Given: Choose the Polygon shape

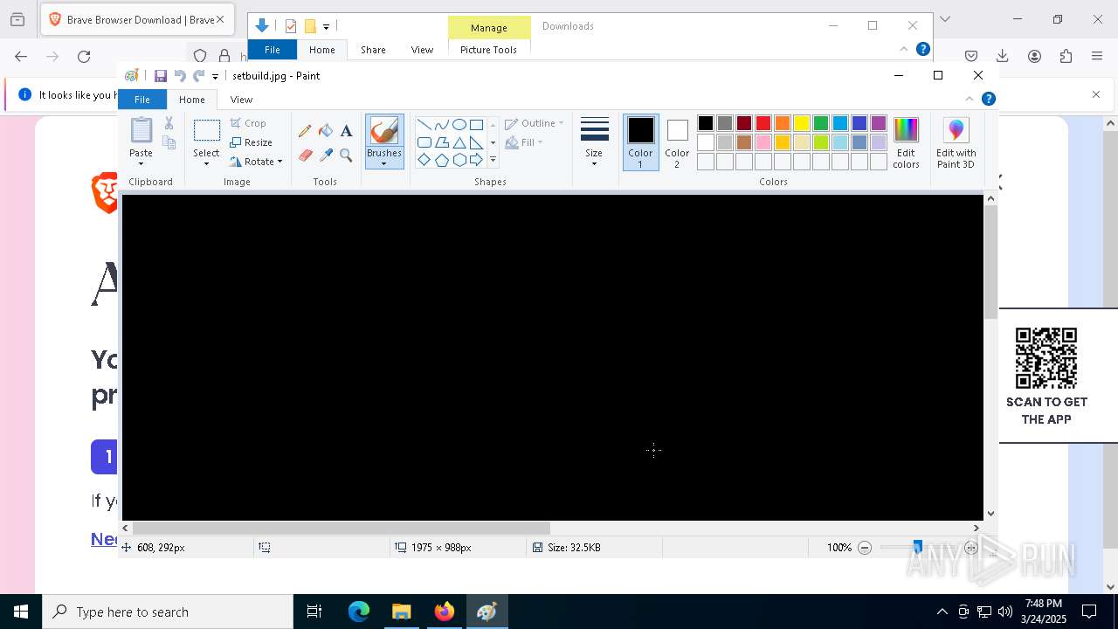Looking at the screenshot, I should pos(441,142).
